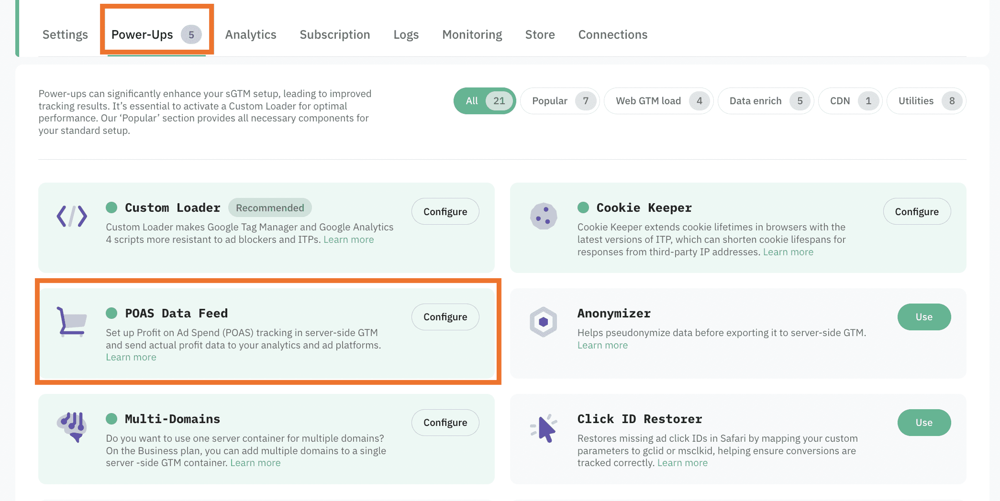Filter by Utilities category

point(926,101)
